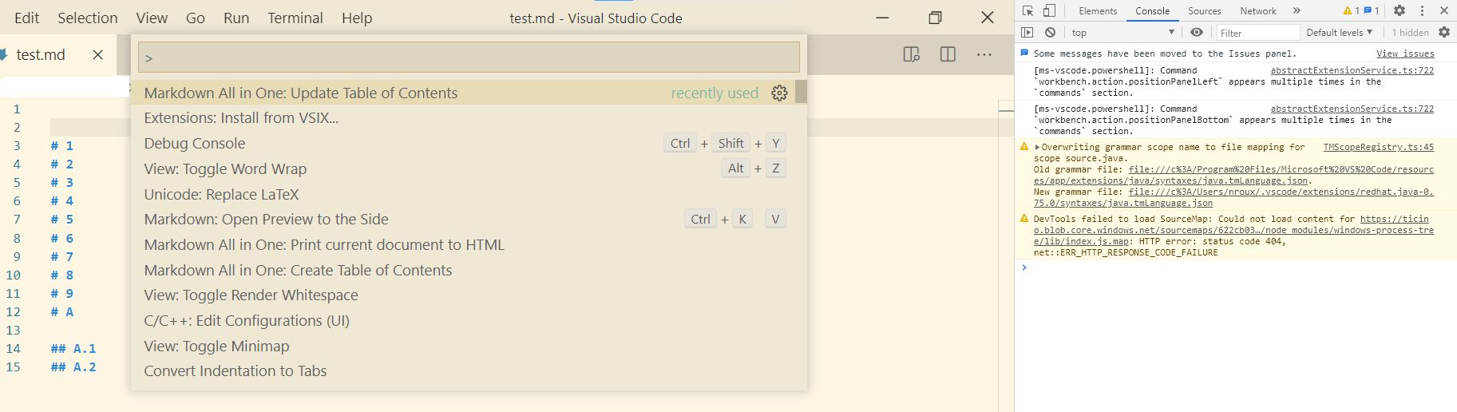Open the Run menu

coord(236,18)
